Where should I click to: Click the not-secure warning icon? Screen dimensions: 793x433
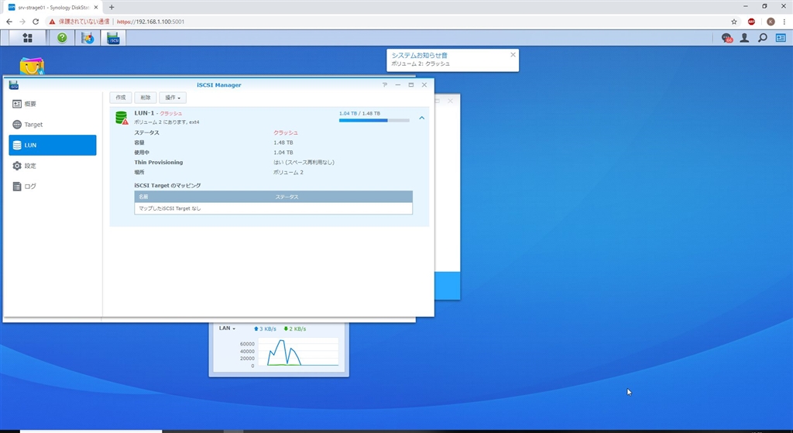coord(52,22)
